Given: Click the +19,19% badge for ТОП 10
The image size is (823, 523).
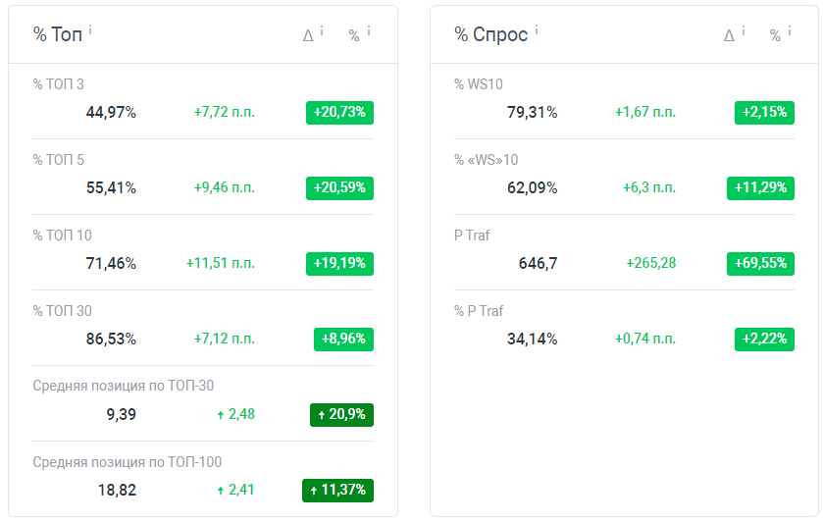Looking at the screenshot, I should 339,264.
